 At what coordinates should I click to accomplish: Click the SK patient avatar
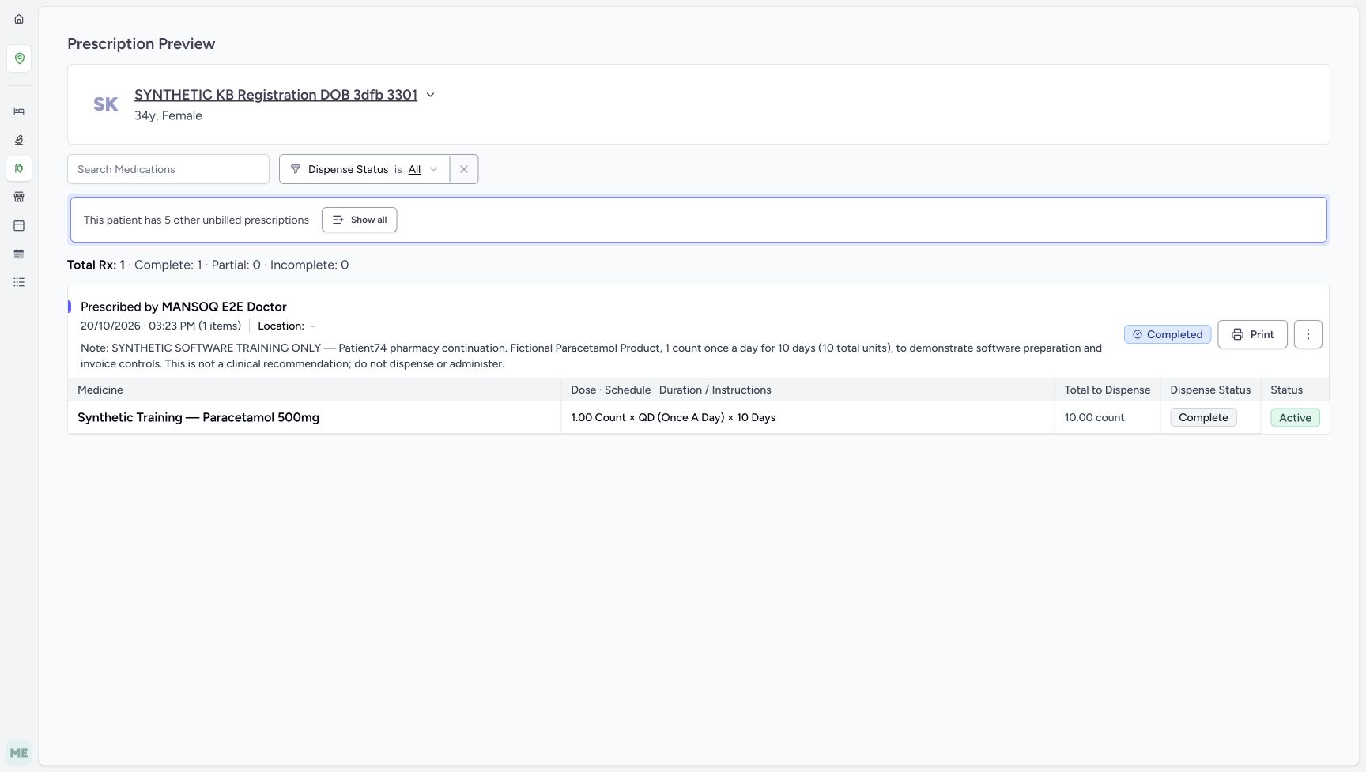106,104
